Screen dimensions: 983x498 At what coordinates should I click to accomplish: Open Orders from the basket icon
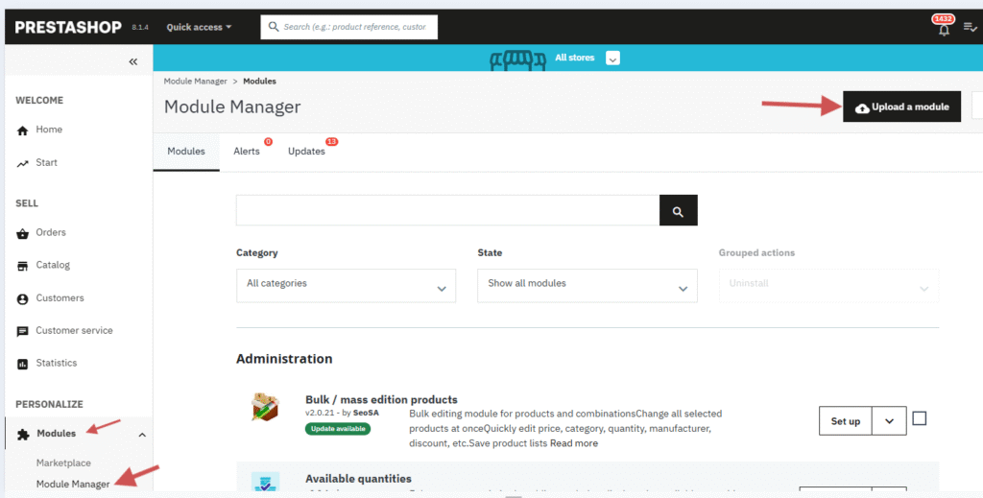(x=23, y=233)
